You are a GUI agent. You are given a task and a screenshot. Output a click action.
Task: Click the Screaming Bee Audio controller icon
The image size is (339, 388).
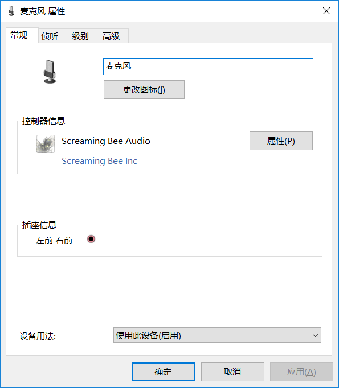tap(46, 144)
